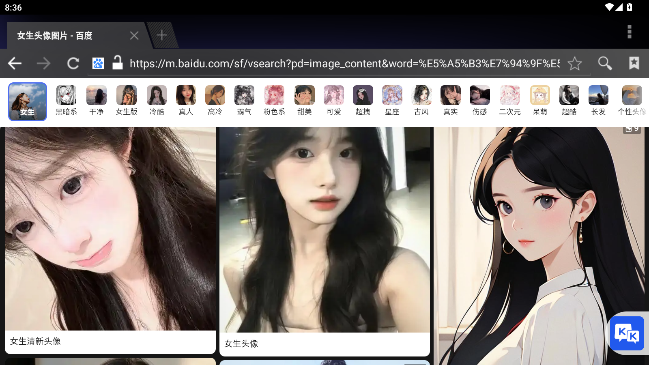
Task: Switch to the 二次元 category
Action: [x=509, y=101]
